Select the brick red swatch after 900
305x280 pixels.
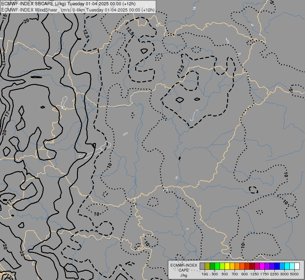[247, 266]
